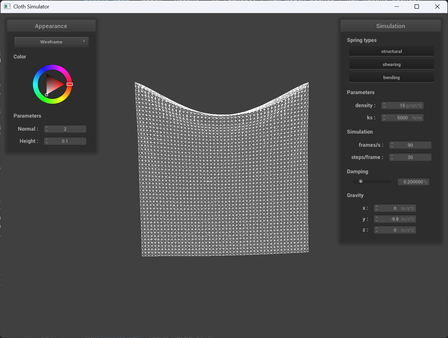This screenshot has height=338, width=448.
Task: Click the Gravity x stepper arrows
Action: tap(377, 208)
